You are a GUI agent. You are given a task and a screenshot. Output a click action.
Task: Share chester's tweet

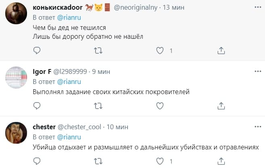pos(221,161)
